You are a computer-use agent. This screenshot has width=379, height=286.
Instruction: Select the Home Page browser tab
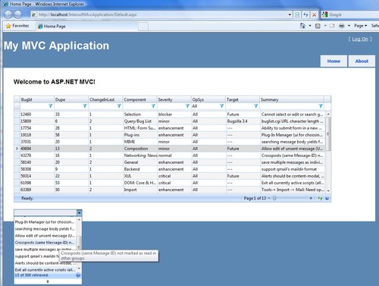pyautogui.click(x=87, y=27)
